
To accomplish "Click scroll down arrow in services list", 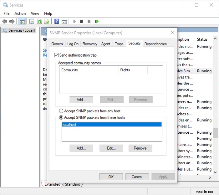I will [x=215, y=172].
